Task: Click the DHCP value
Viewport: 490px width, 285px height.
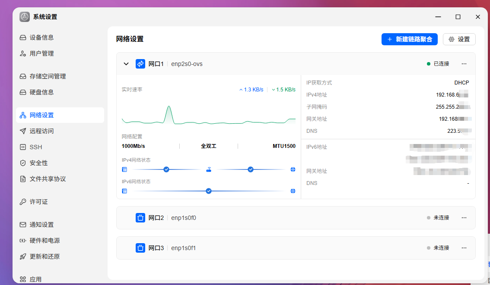Action: tap(461, 83)
